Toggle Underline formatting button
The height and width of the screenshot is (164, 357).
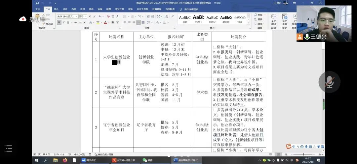pos(68,22)
